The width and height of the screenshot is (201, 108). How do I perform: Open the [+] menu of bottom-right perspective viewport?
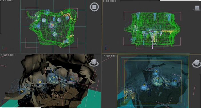coord(105,56)
